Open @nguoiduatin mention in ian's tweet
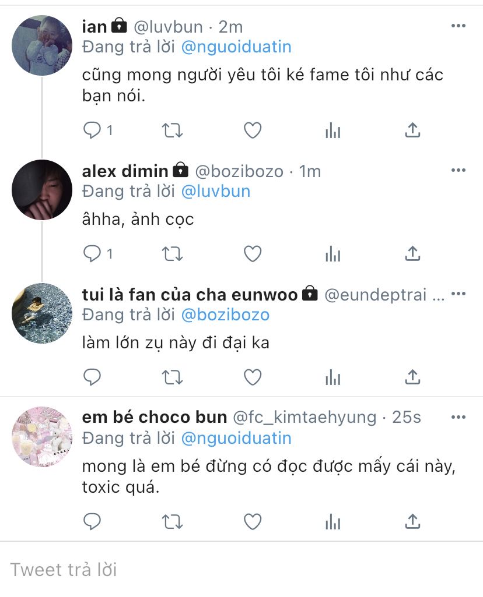The width and height of the screenshot is (483, 597). [x=236, y=47]
